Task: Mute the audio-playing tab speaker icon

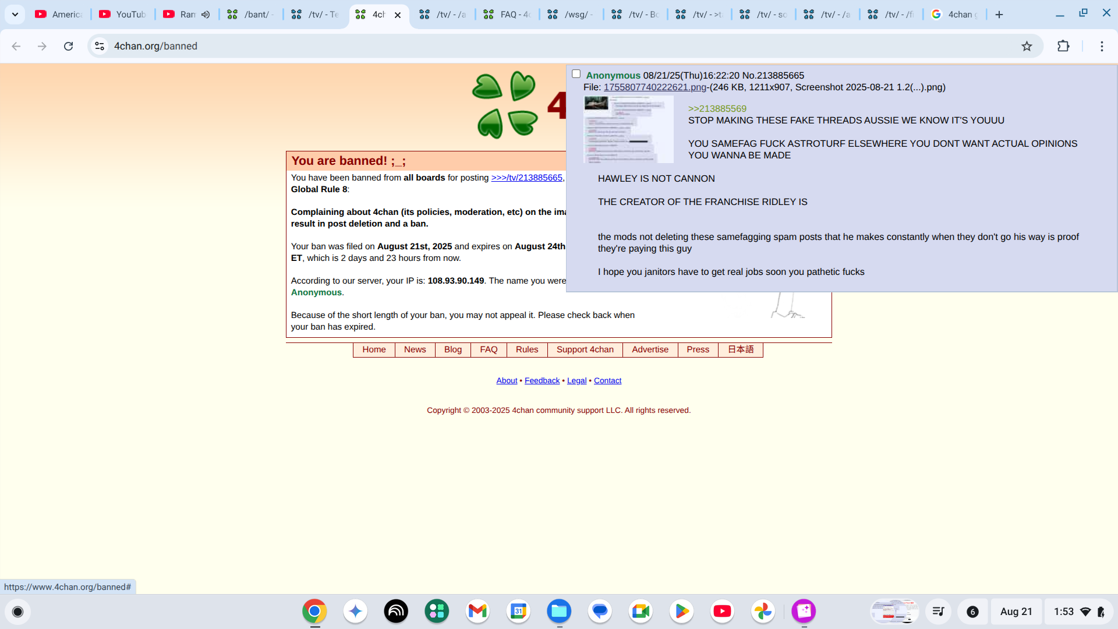Action: (206, 15)
